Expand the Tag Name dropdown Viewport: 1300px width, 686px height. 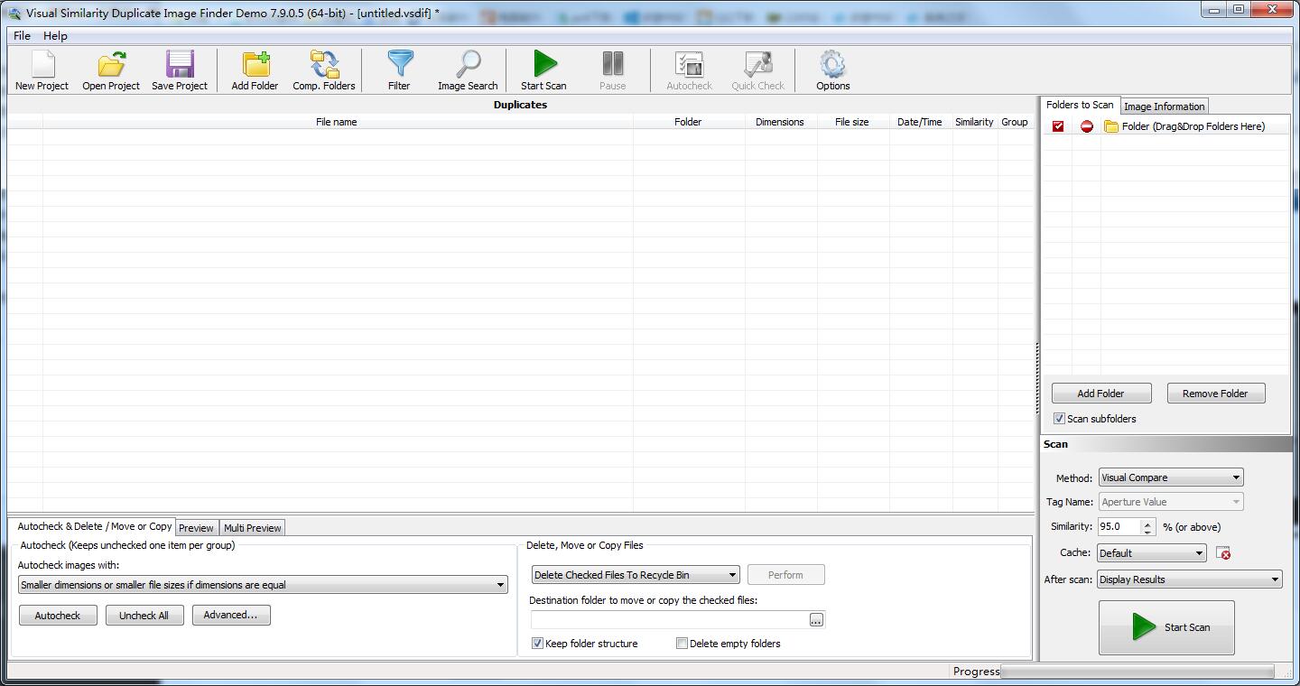click(1171, 502)
